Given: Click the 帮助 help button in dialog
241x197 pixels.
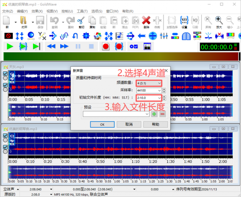Looking at the screenshot, I should tap(155, 124).
